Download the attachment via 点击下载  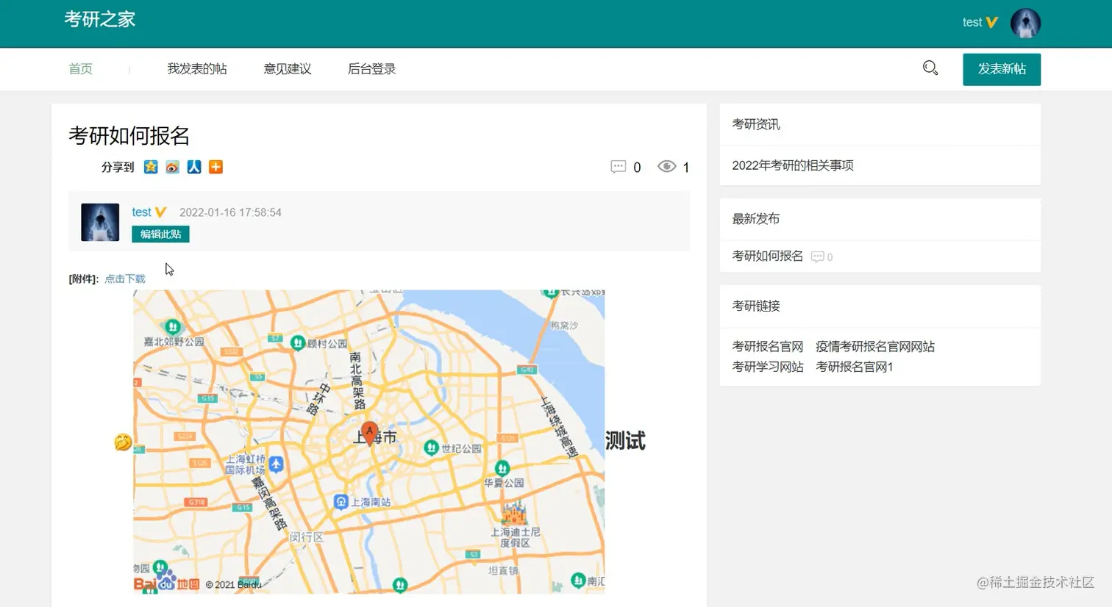pyautogui.click(x=124, y=279)
